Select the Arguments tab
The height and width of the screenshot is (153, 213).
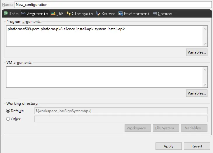coord(35,14)
